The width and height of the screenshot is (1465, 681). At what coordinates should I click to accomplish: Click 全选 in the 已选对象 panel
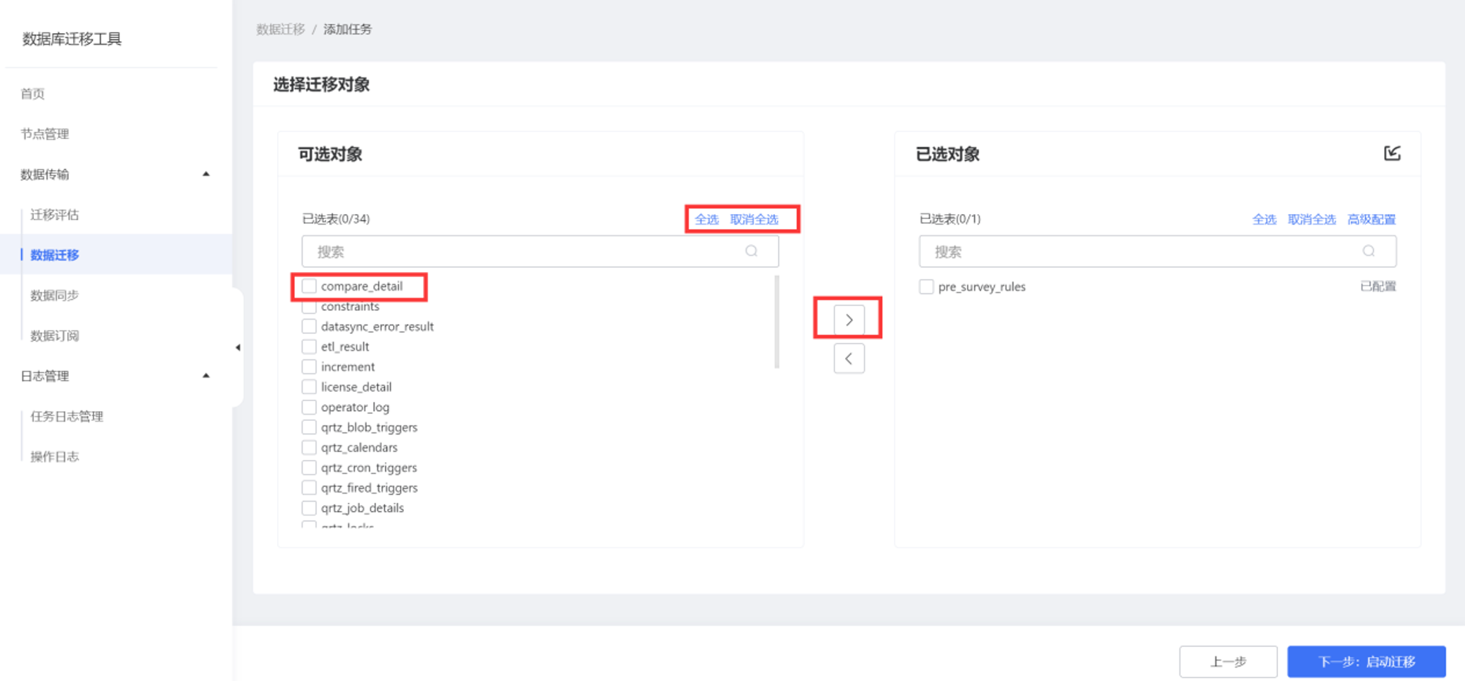(1264, 219)
